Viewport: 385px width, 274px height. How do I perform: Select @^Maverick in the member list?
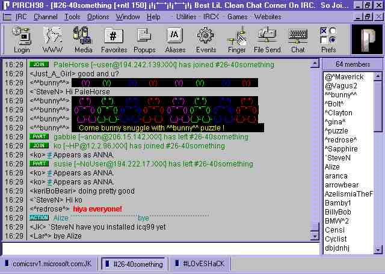(344, 77)
